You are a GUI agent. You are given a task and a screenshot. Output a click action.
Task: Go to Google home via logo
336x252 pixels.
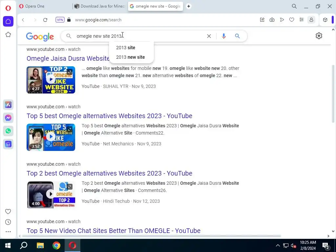[x=40, y=37]
